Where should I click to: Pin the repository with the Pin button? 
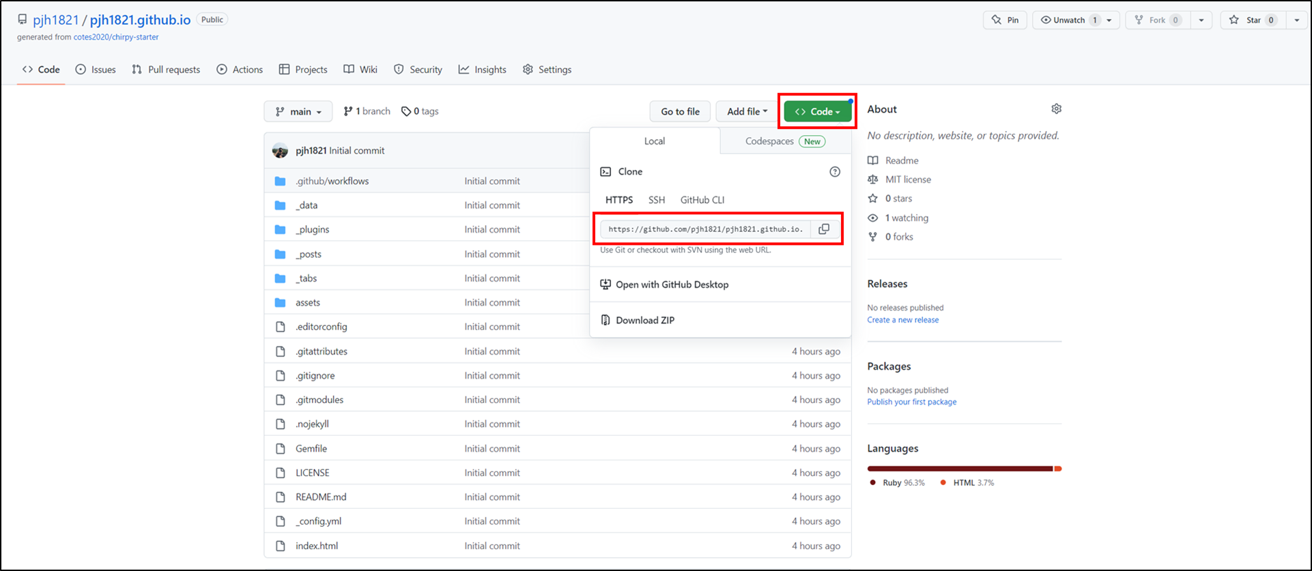pos(1005,20)
